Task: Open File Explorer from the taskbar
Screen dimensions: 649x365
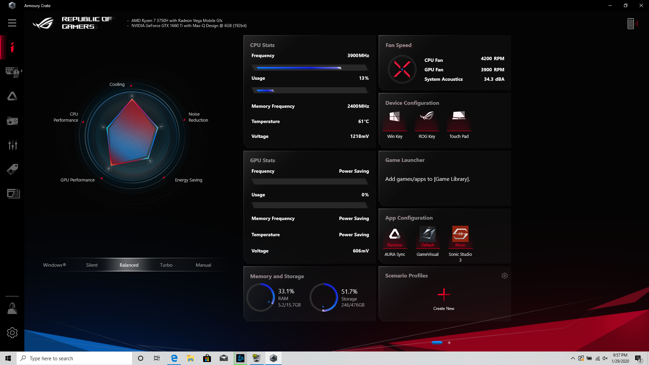Action: (190, 358)
